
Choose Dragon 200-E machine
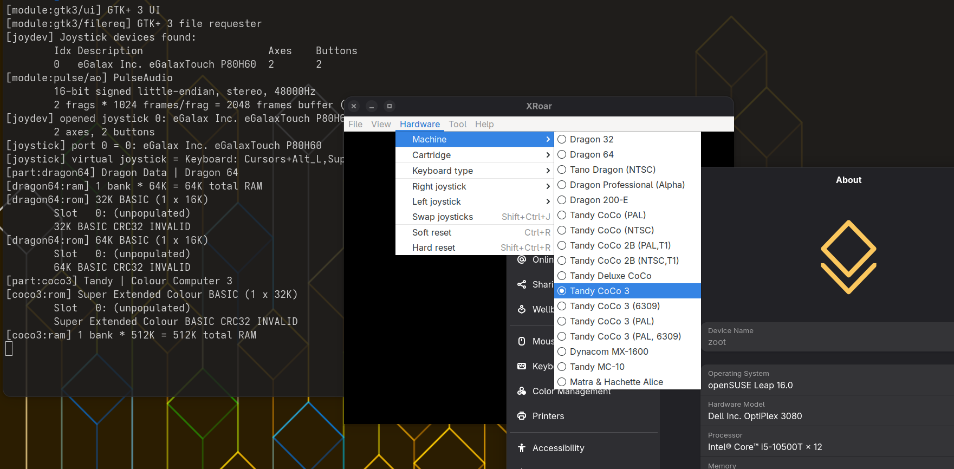pyautogui.click(x=627, y=200)
